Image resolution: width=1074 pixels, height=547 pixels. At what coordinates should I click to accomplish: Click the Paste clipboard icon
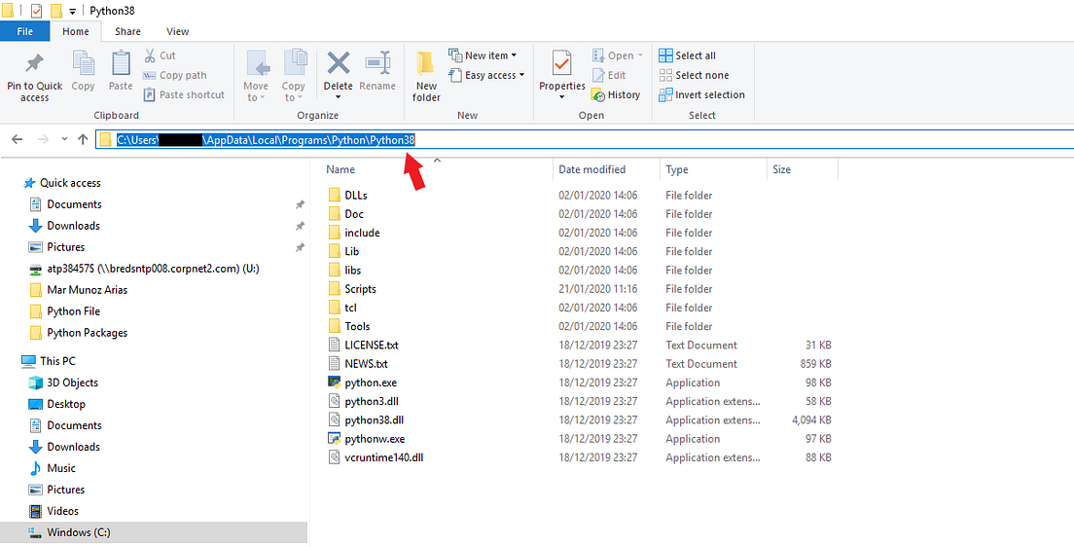click(121, 63)
